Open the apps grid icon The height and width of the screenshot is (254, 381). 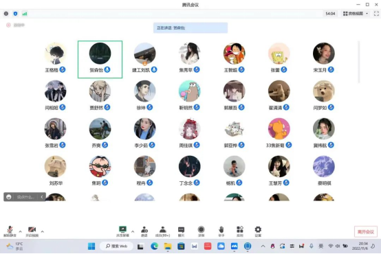point(240,231)
